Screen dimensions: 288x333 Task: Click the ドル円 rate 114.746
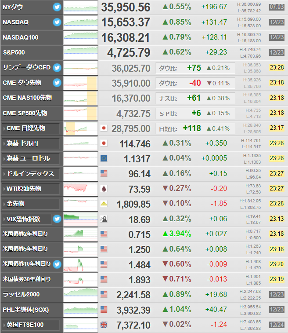tap(135, 144)
